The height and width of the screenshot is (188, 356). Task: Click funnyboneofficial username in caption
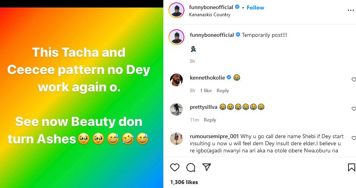[x=212, y=35]
